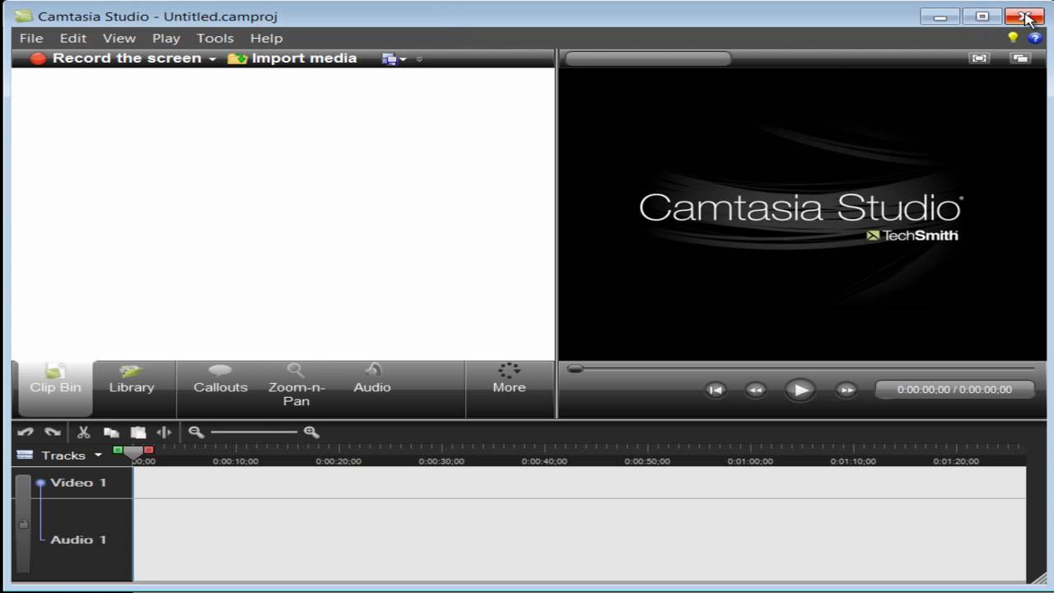Image resolution: width=1054 pixels, height=593 pixels.
Task: Open the View menu
Action: click(119, 38)
